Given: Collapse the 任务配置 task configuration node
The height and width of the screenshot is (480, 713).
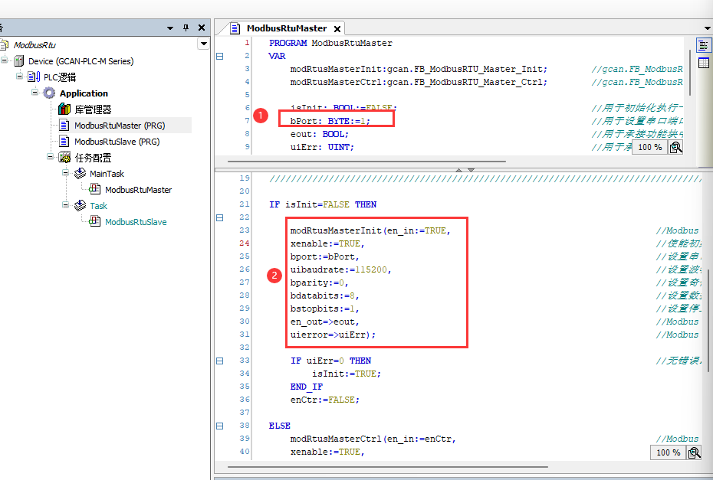Looking at the screenshot, I should point(50,158).
